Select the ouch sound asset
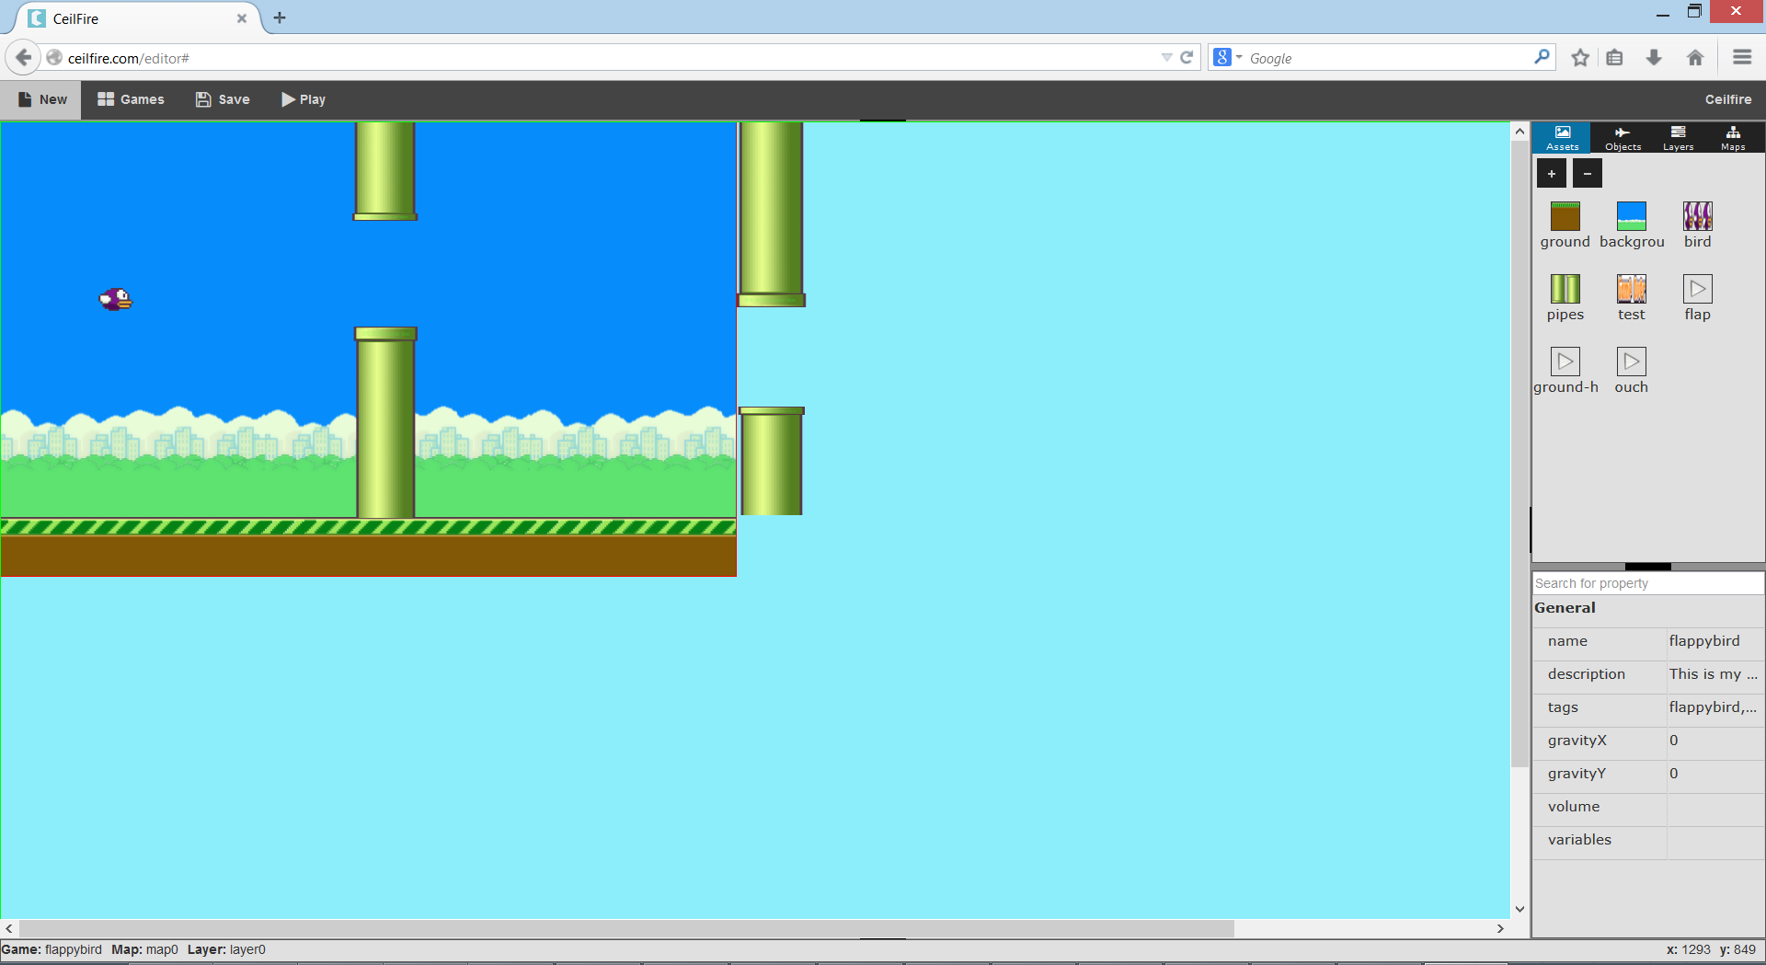 click(x=1631, y=362)
